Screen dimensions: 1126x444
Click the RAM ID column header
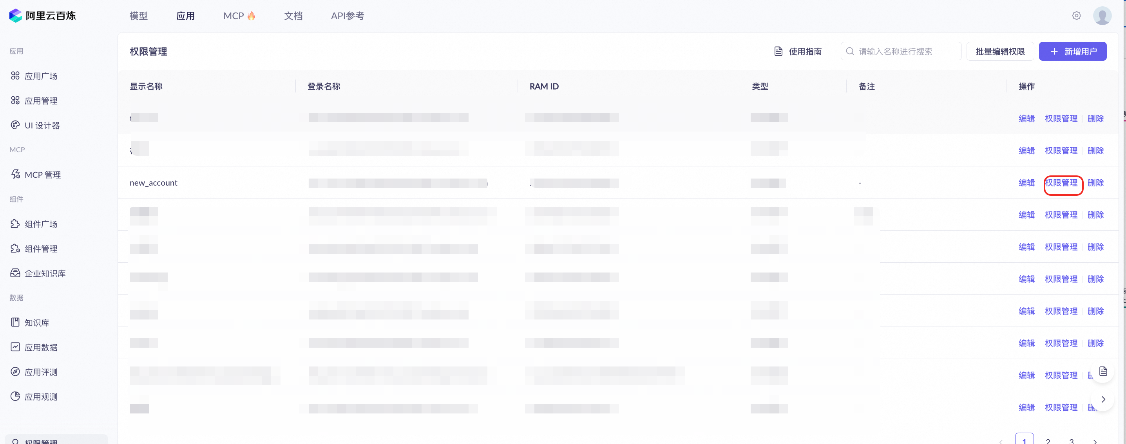click(544, 87)
